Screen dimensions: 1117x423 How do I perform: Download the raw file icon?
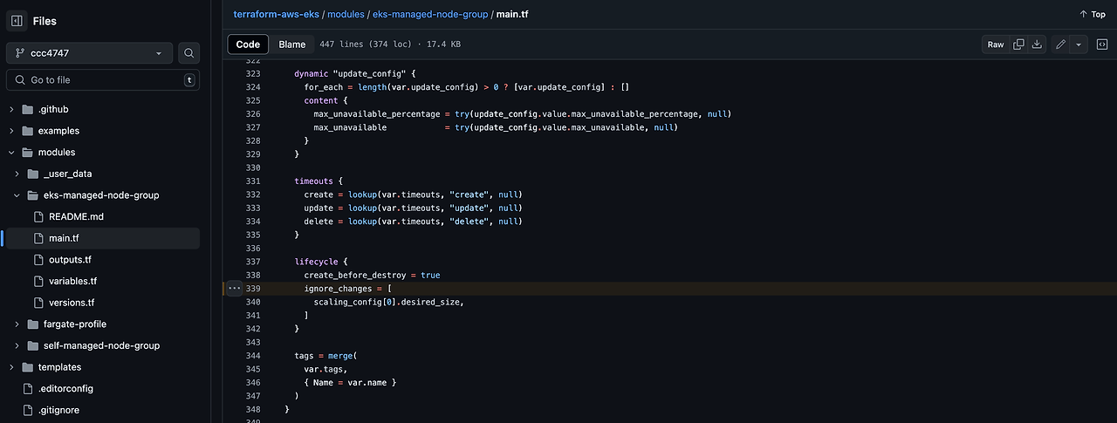click(x=1037, y=44)
